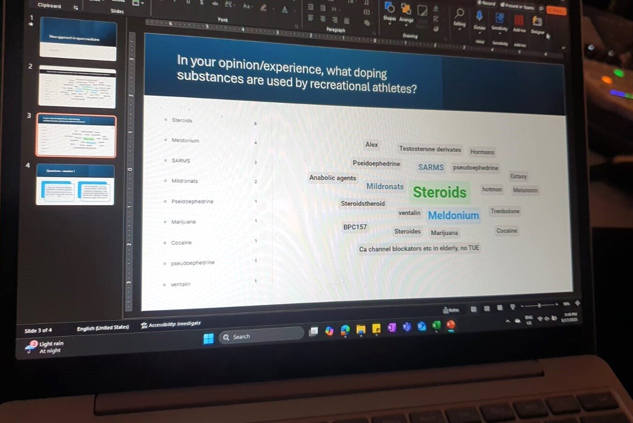Toggle strikethrough text formatting
The height and width of the screenshot is (423, 633).
click(x=215, y=3)
